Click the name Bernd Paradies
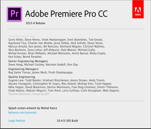The width and height of the screenshot is (151, 129). 32,57
